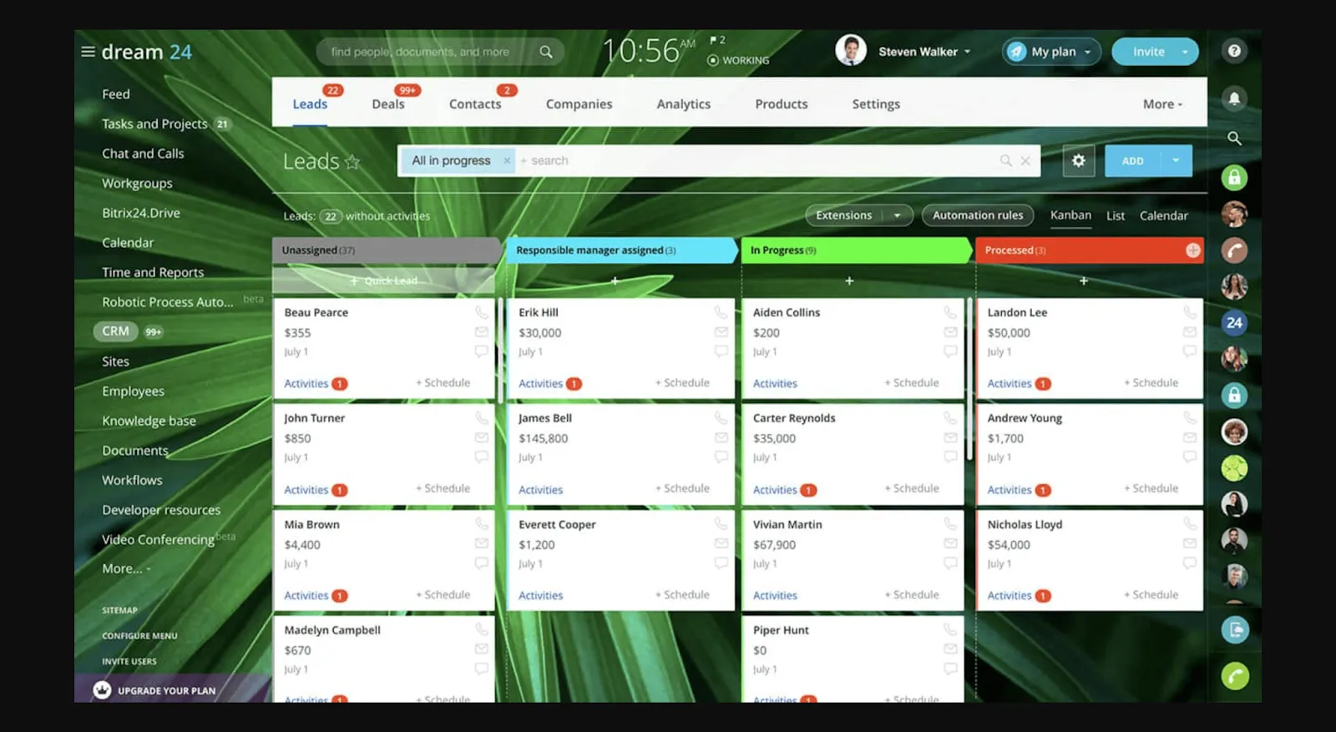Go to the Companies tab

tap(579, 104)
